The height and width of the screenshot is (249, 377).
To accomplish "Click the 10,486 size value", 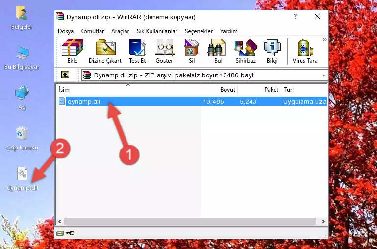I will point(214,101).
